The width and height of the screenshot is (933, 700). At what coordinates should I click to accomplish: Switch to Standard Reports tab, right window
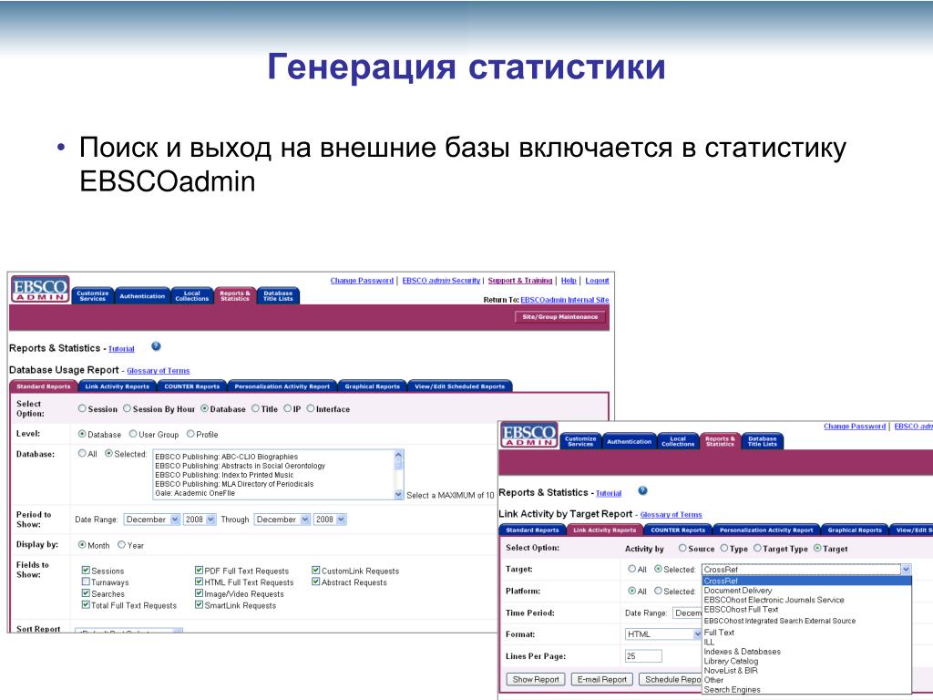[x=532, y=530]
